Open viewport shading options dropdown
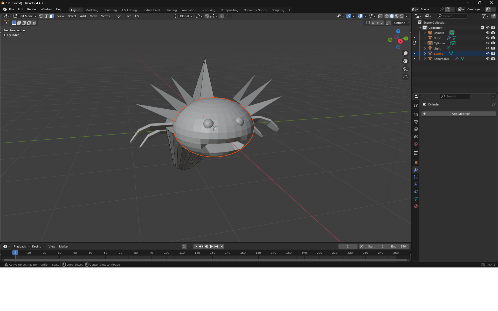Screen dimensions: 498x311 pos(407,16)
